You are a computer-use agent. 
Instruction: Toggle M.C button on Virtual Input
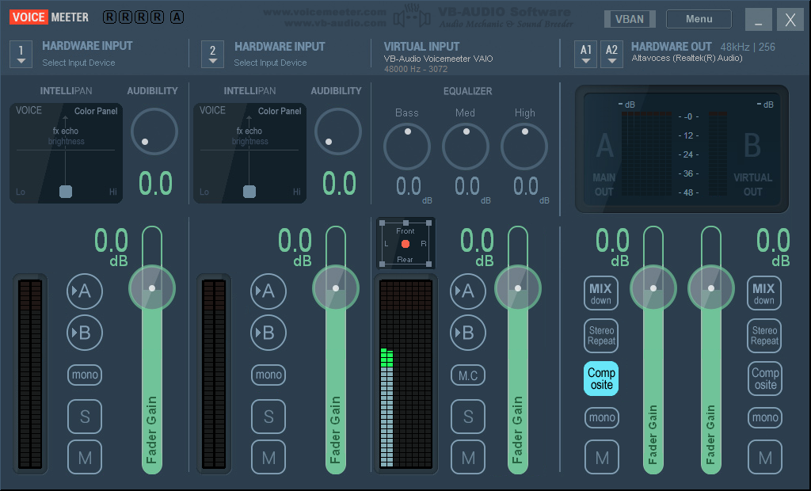(x=468, y=375)
